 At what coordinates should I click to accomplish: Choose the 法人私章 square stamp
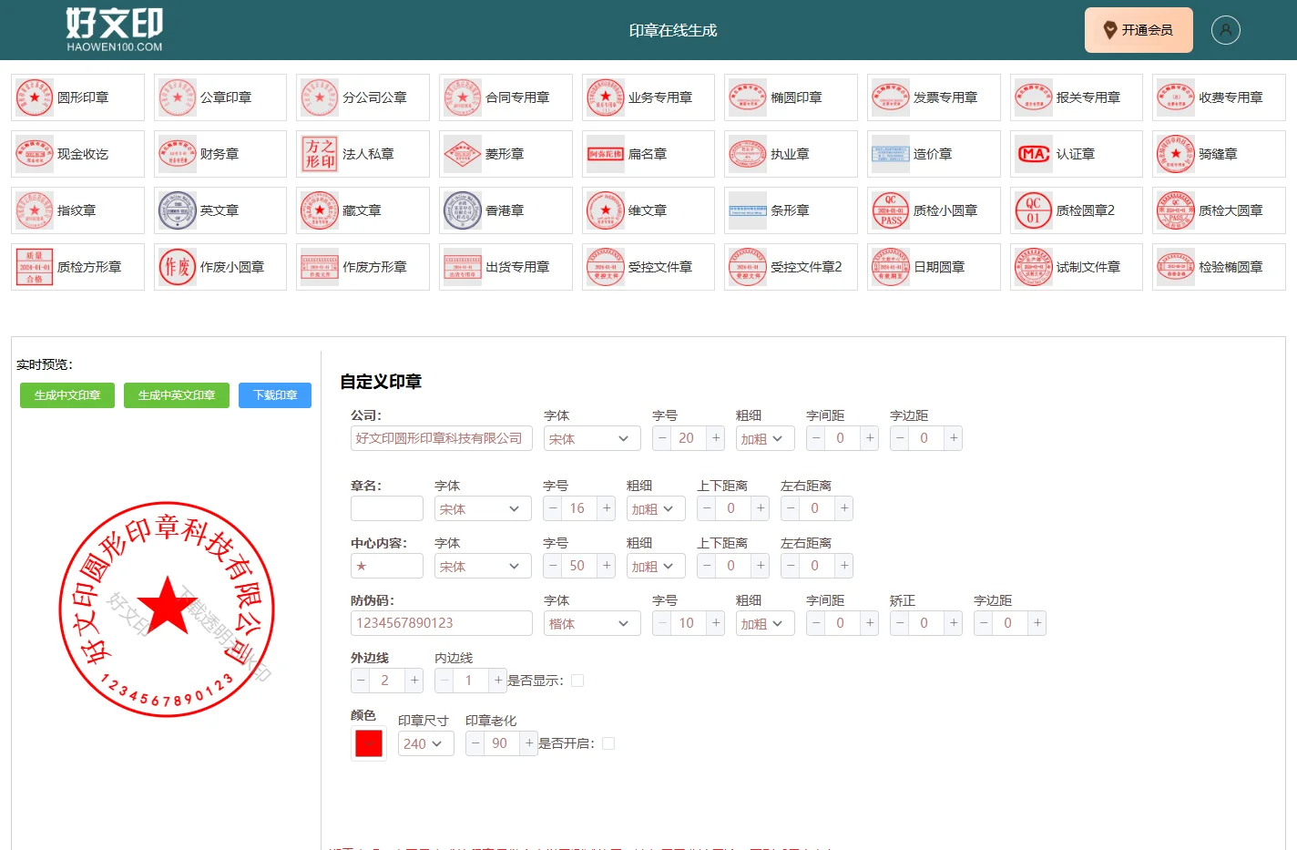[x=363, y=154]
